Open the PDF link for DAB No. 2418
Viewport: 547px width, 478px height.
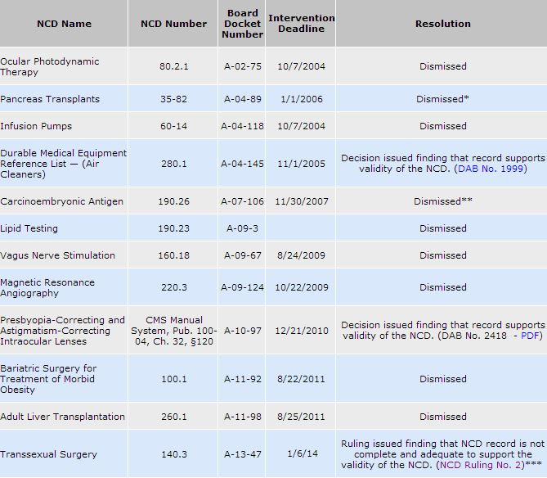530,336
